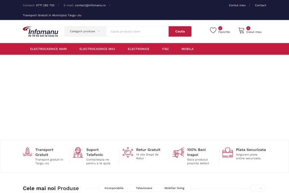Expand the Categorii produse dropdown
Image resolution: width=289 pixels, height=193 pixels.
tap(85, 31)
